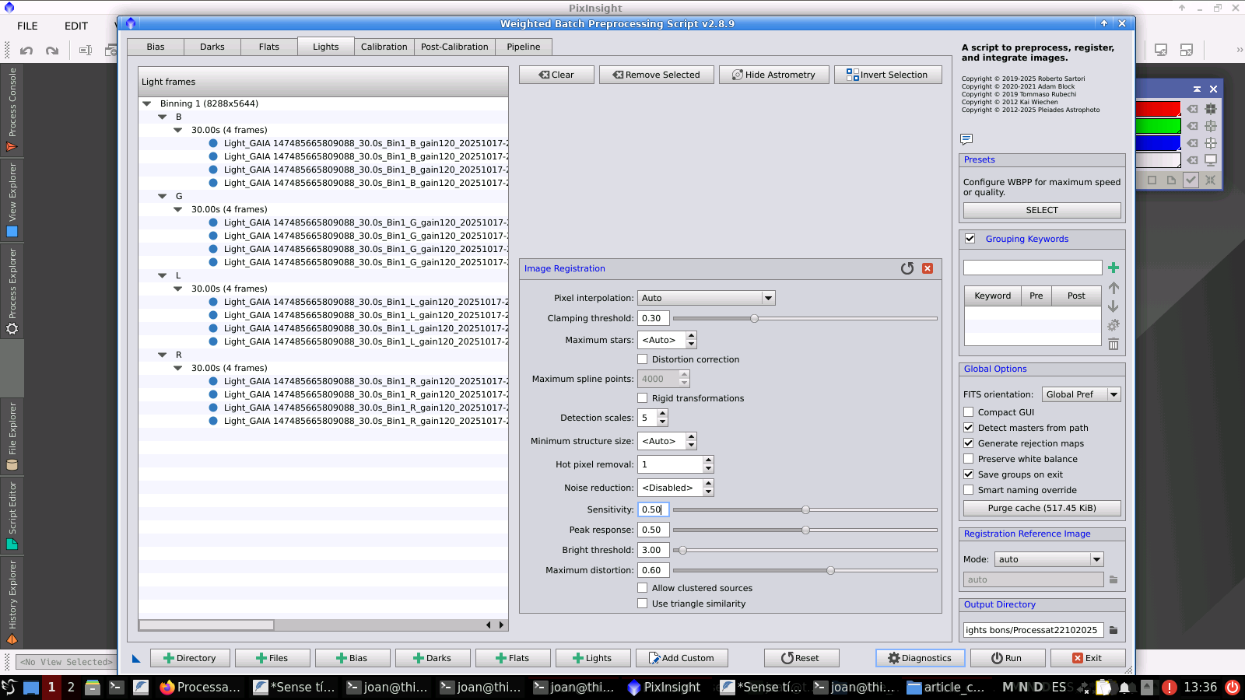Click the output directory folder icon
This screenshot has height=700, width=1245.
pyautogui.click(x=1113, y=630)
